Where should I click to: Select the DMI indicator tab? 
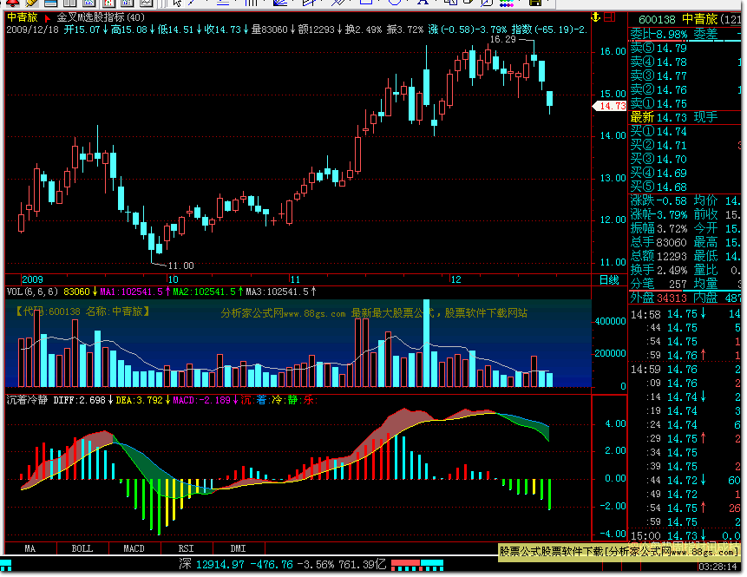point(239,548)
